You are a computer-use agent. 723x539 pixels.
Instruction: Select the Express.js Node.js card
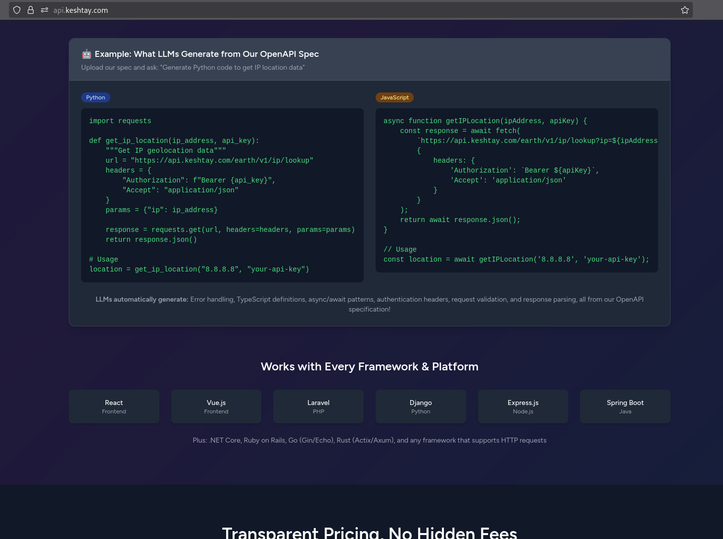[x=523, y=406]
